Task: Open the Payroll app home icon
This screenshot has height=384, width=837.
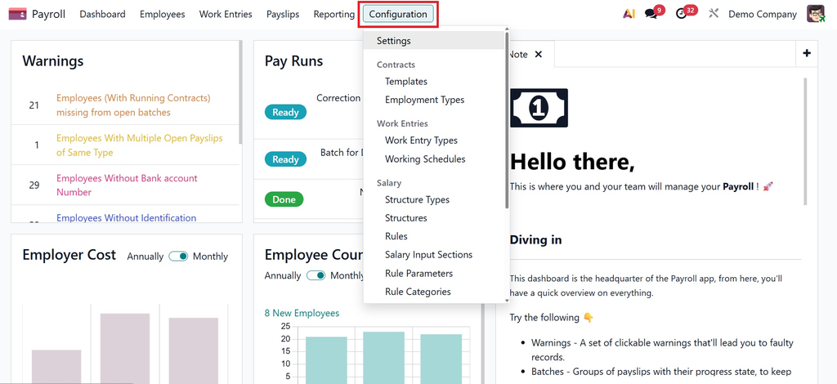Action: (18, 15)
